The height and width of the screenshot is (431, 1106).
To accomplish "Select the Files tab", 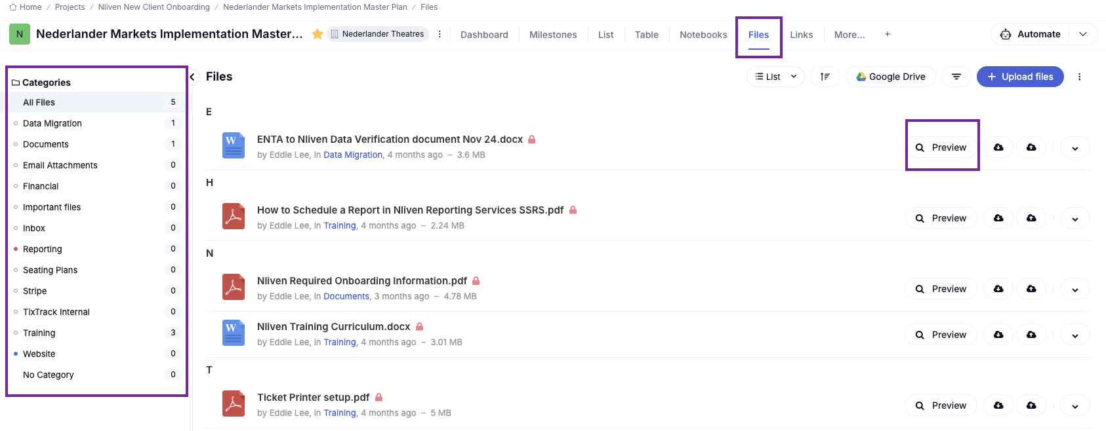I will pyautogui.click(x=758, y=35).
